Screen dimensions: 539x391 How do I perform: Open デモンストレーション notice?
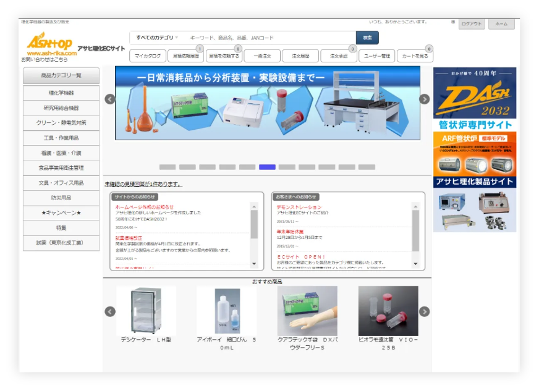pos(299,207)
